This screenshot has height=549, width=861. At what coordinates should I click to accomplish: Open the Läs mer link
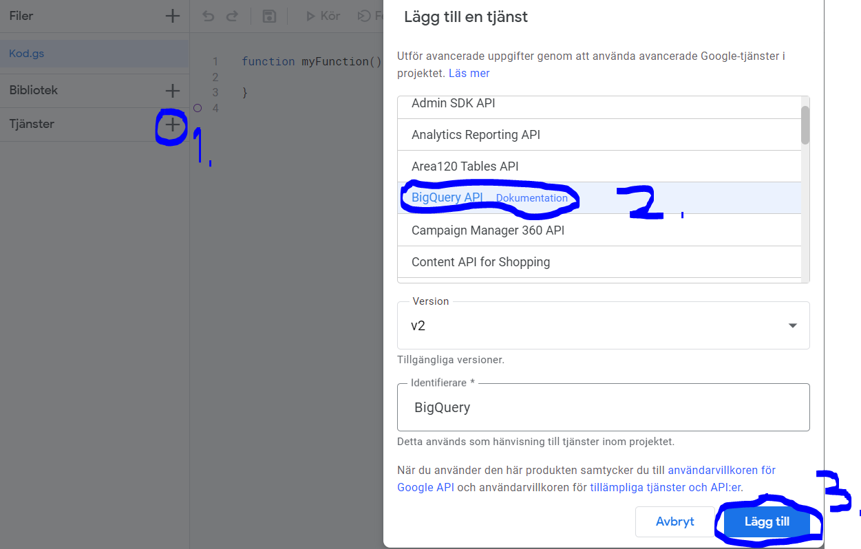469,73
